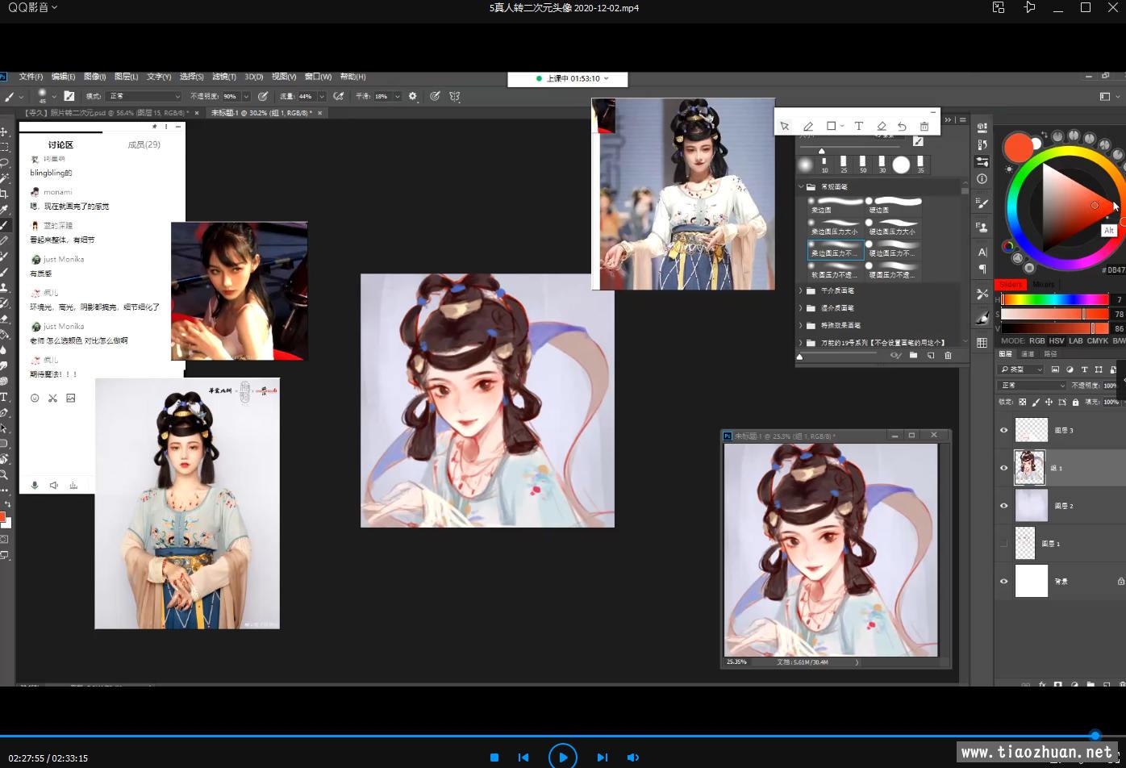Open the brush blend mode 正常 dropdown
This screenshot has width=1126, height=768.
tap(144, 96)
